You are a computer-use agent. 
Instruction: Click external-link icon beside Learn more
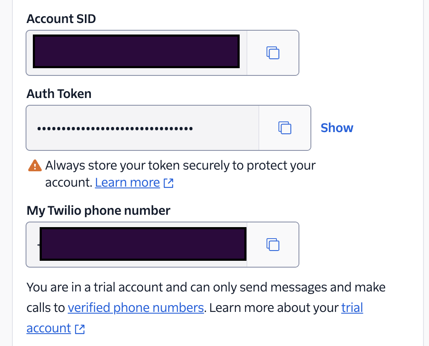coord(168,183)
